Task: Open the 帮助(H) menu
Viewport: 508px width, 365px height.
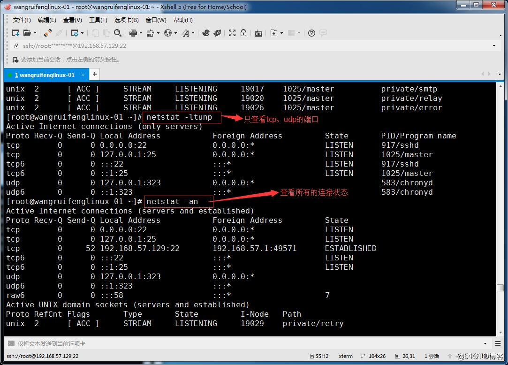Action: click(183, 20)
